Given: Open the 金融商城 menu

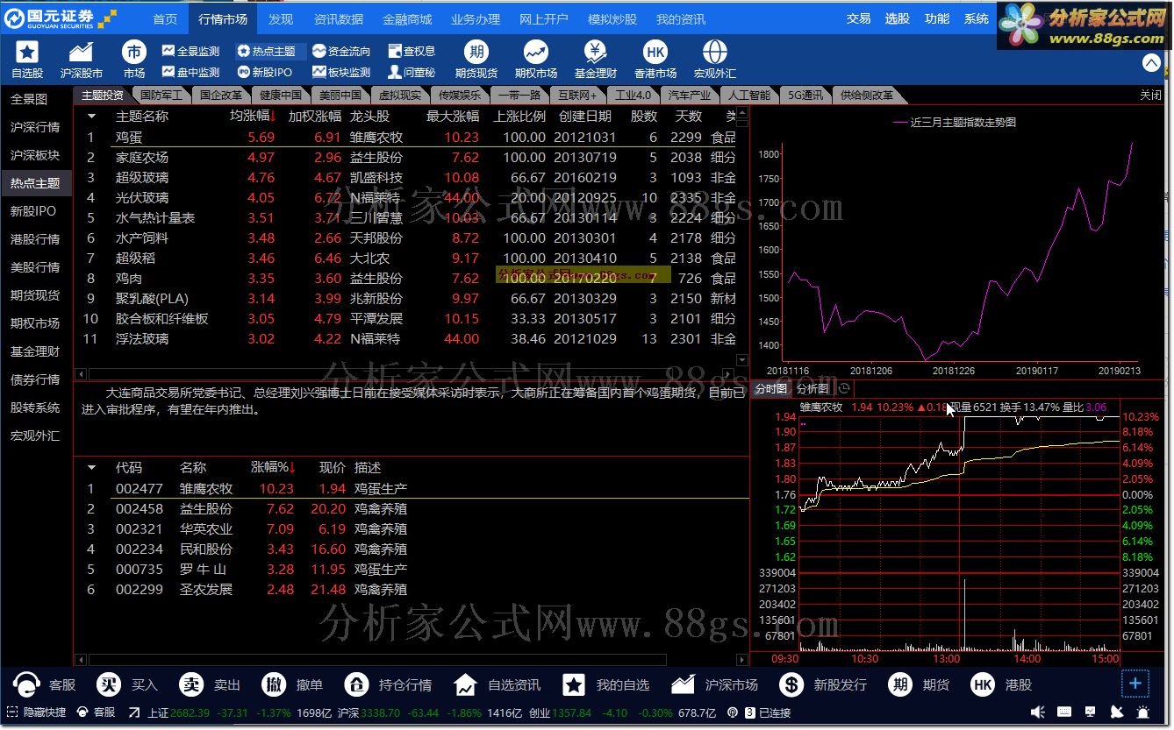Looking at the screenshot, I should [x=408, y=18].
